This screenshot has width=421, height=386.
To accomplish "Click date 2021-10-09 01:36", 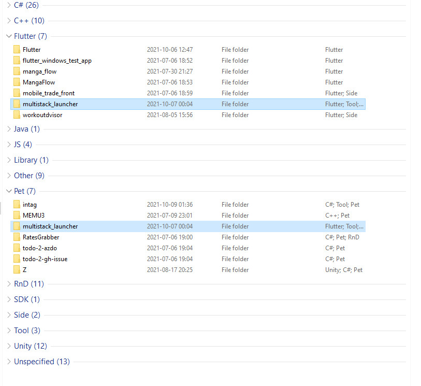I will [x=170, y=205].
